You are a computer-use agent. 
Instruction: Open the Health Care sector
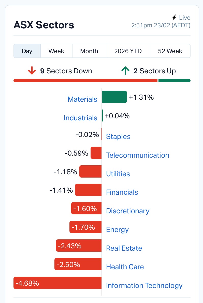[x=125, y=267]
